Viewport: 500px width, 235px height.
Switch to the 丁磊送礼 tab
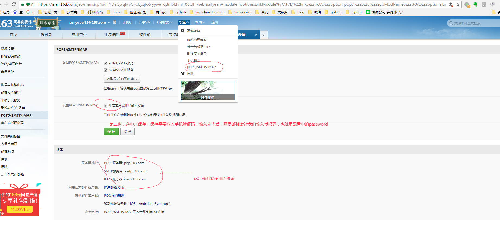click(112, 35)
